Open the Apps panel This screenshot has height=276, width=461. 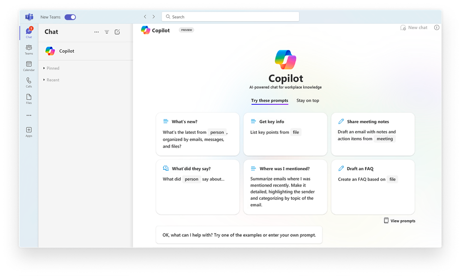tap(28, 132)
